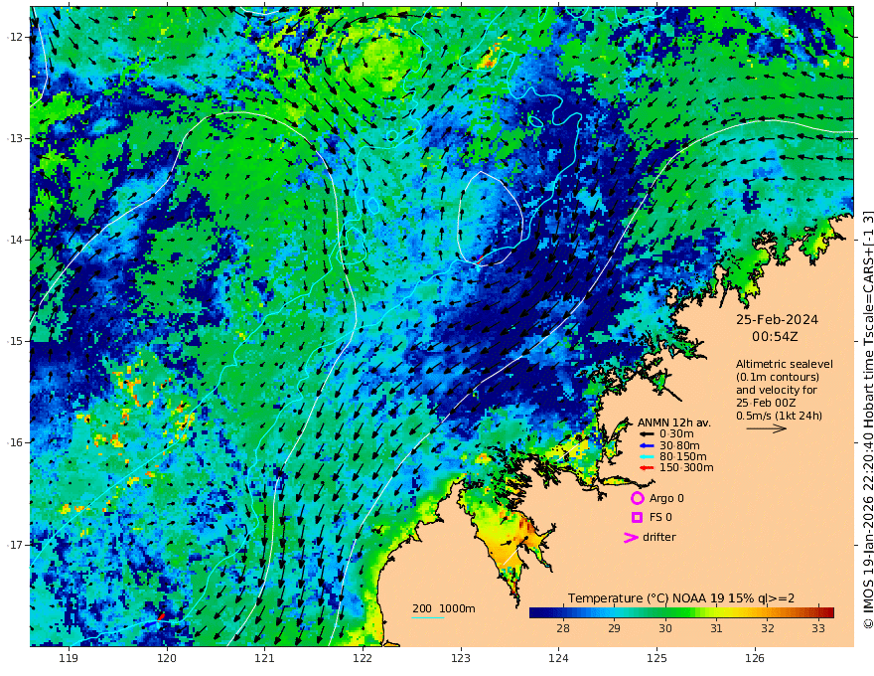Click latitude axis label -12

14,37
